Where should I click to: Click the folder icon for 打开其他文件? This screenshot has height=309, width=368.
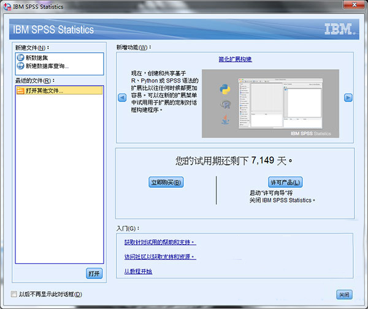click(x=21, y=91)
